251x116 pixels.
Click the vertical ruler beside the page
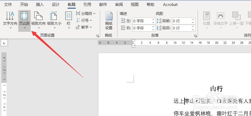click(x=4, y=84)
